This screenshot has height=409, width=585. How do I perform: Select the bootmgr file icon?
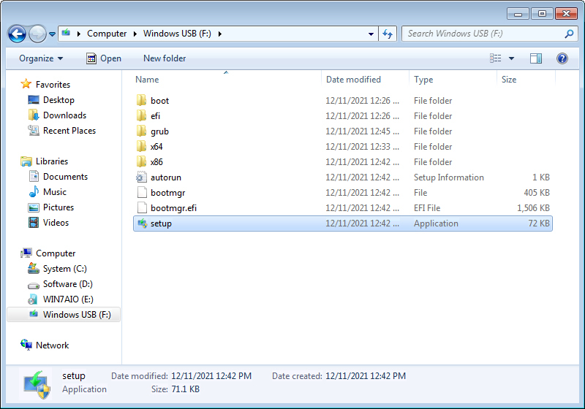pyautogui.click(x=142, y=193)
